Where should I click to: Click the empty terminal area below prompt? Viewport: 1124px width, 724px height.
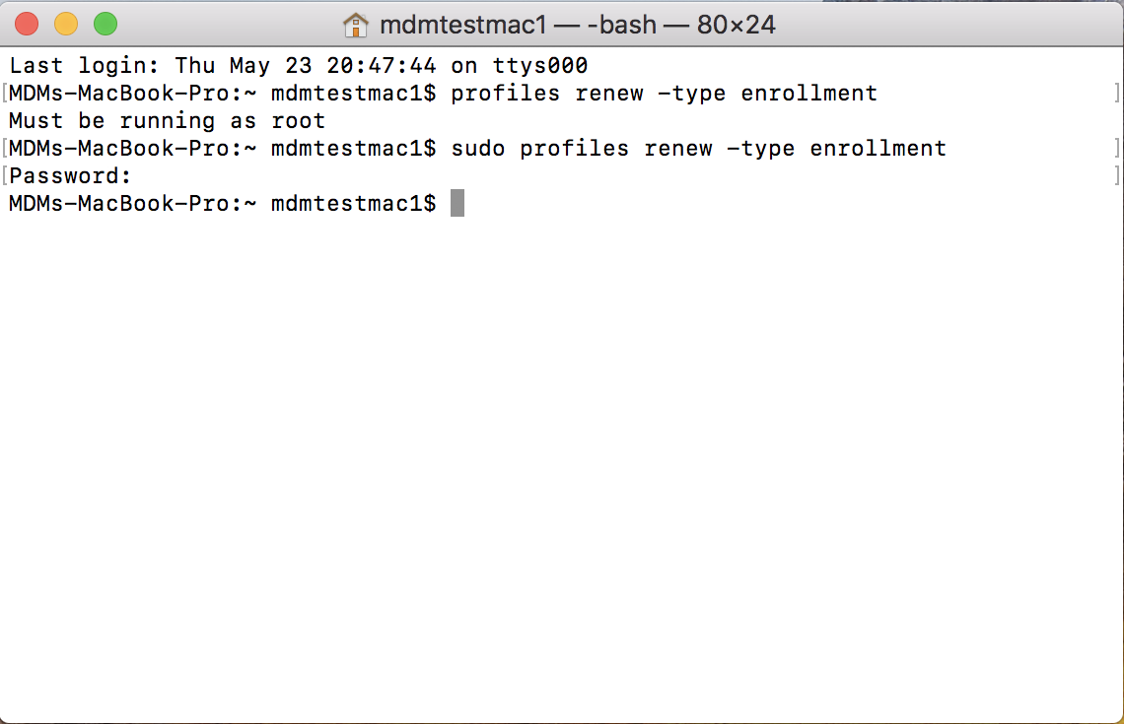pos(562,466)
